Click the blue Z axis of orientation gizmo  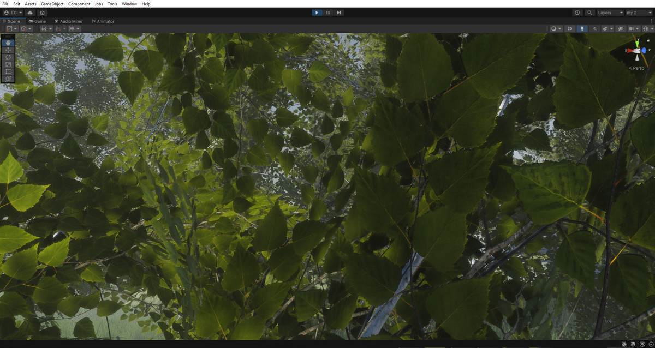644,50
